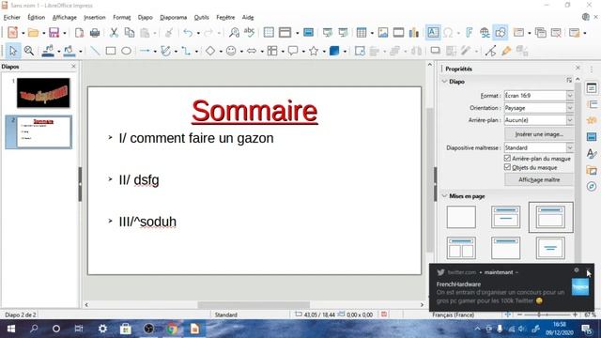
Task: Click the fill color tool swatch
Action: (x=69, y=51)
